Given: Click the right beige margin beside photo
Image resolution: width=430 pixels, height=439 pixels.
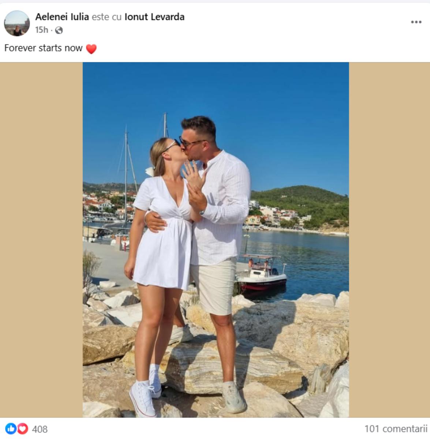Looking at the screenshot, I should tap(389, 240).
